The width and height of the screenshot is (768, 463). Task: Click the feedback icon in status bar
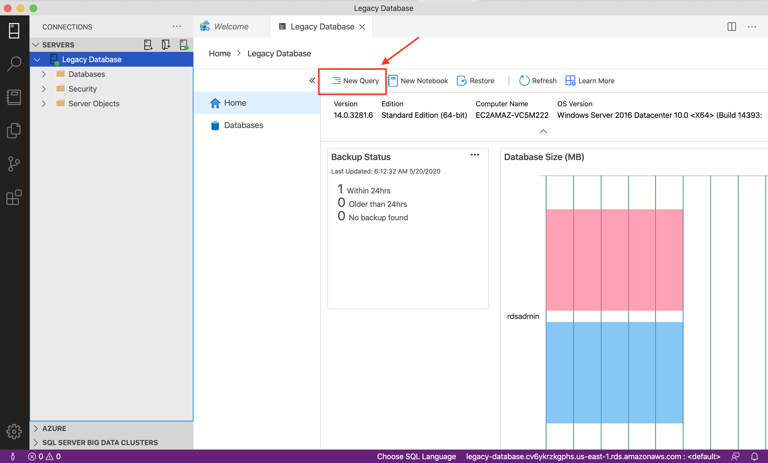[x=736, y=456]
